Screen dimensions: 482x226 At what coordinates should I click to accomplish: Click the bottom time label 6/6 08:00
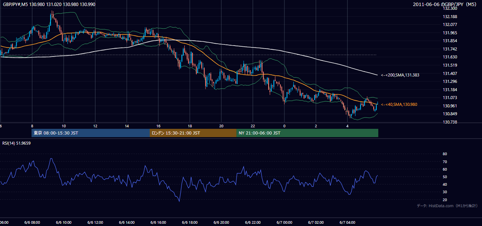32,223
